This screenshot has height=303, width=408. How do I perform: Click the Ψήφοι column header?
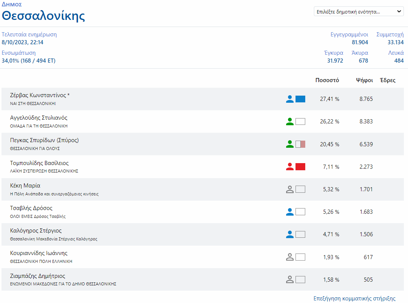point(364,80)
